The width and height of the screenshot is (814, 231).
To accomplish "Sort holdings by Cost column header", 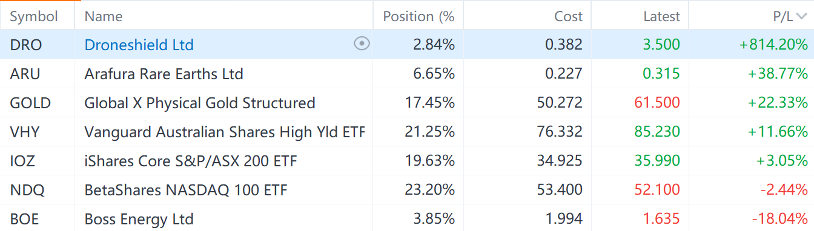I will (568, 16).
